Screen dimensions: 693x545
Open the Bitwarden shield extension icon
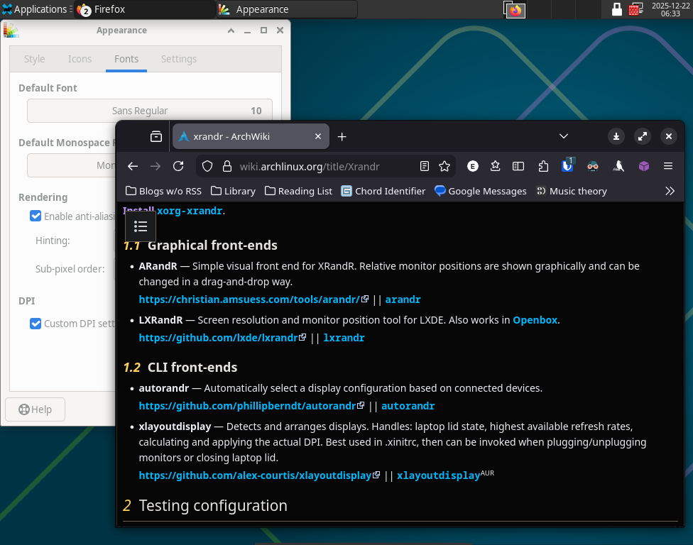pos(567,166)
